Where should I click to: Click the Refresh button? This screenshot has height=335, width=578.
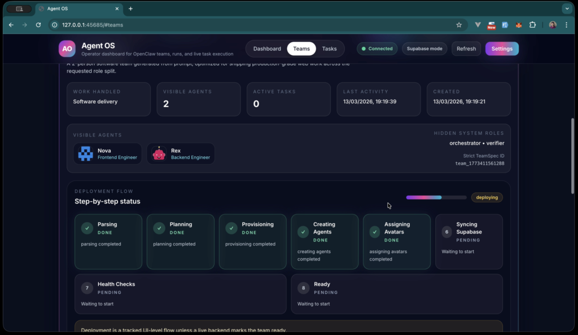tap(466, 49)
